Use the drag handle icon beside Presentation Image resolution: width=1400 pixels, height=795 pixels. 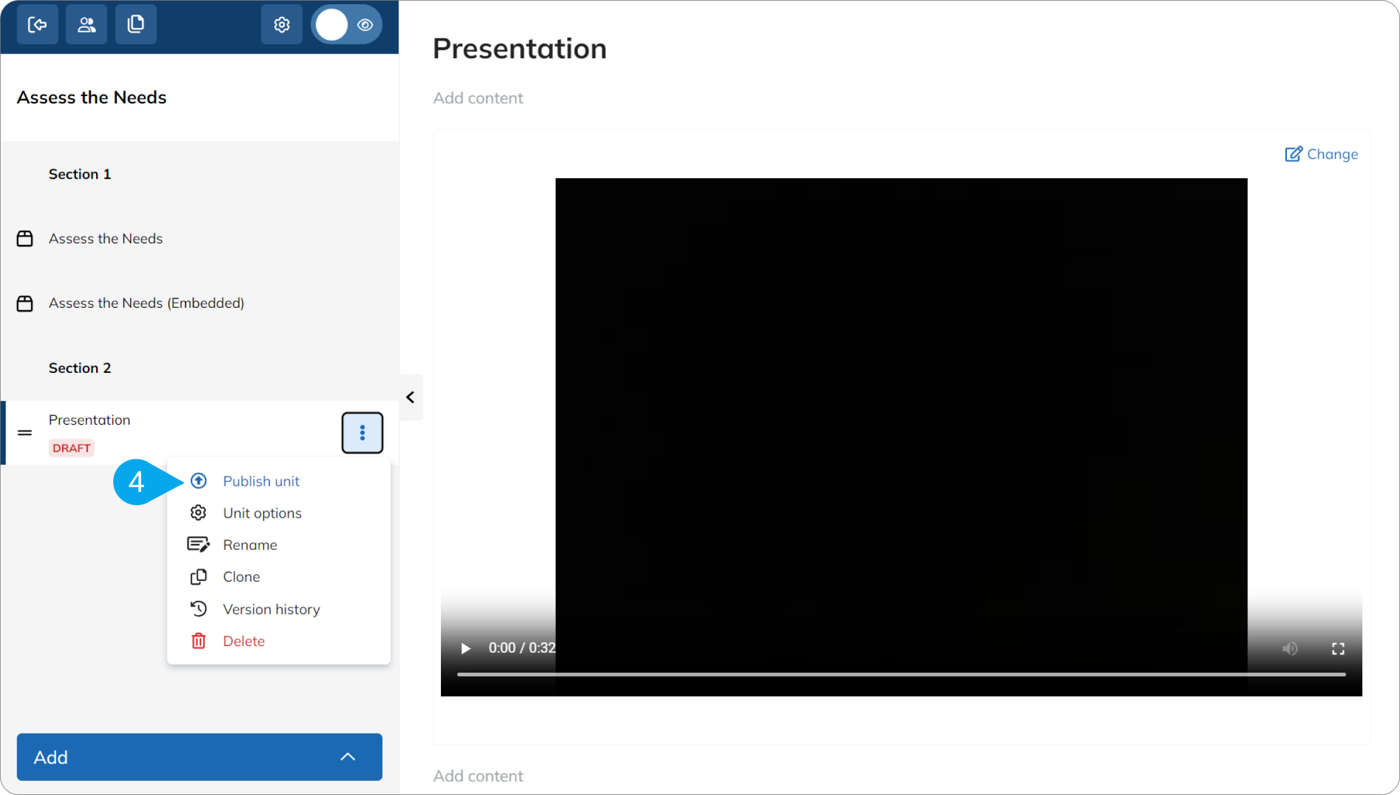click(25, 432)
